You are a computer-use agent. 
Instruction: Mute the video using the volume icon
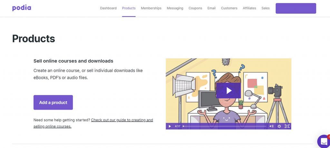click(271, 126)
